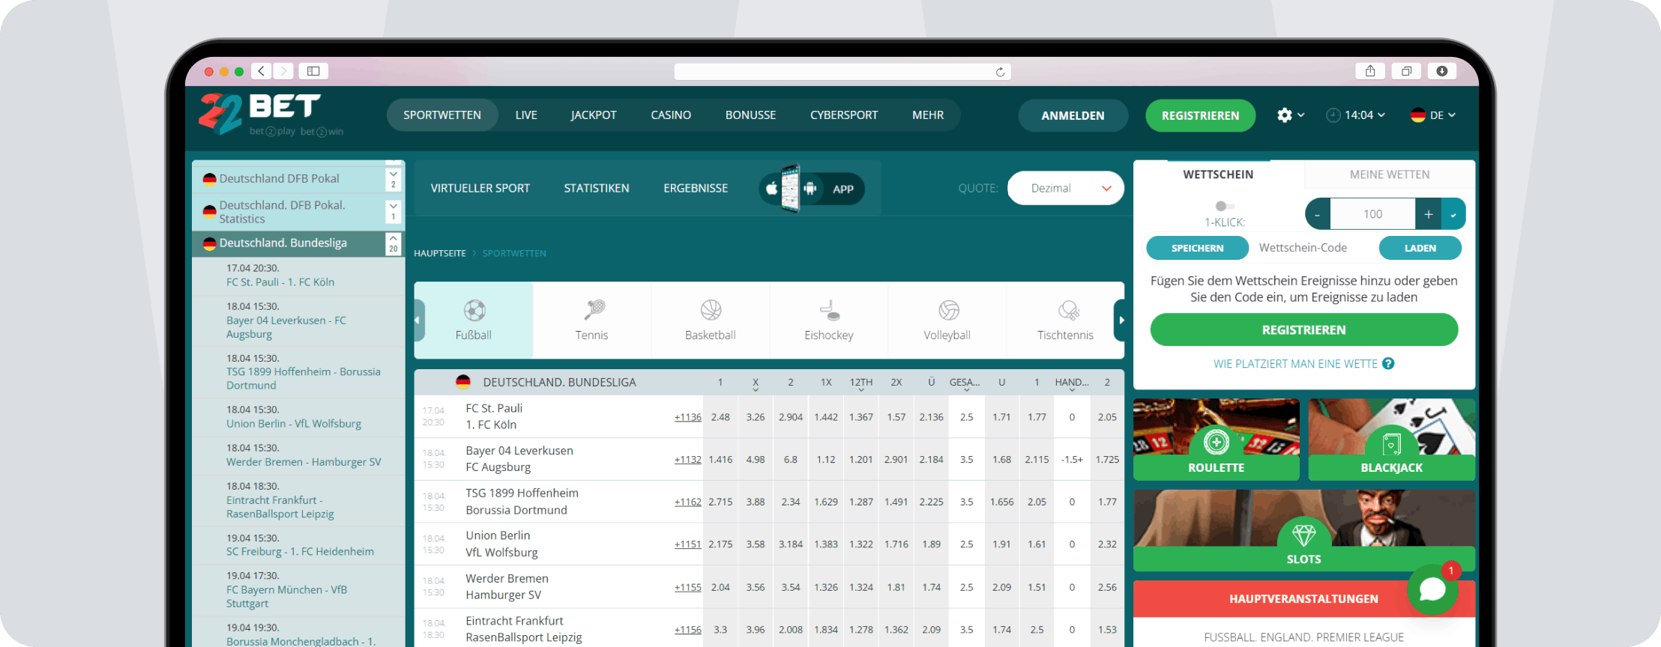Screen dimensions: 1661x647
Task: Click the help question mark icon
Action: (1388, 363)
